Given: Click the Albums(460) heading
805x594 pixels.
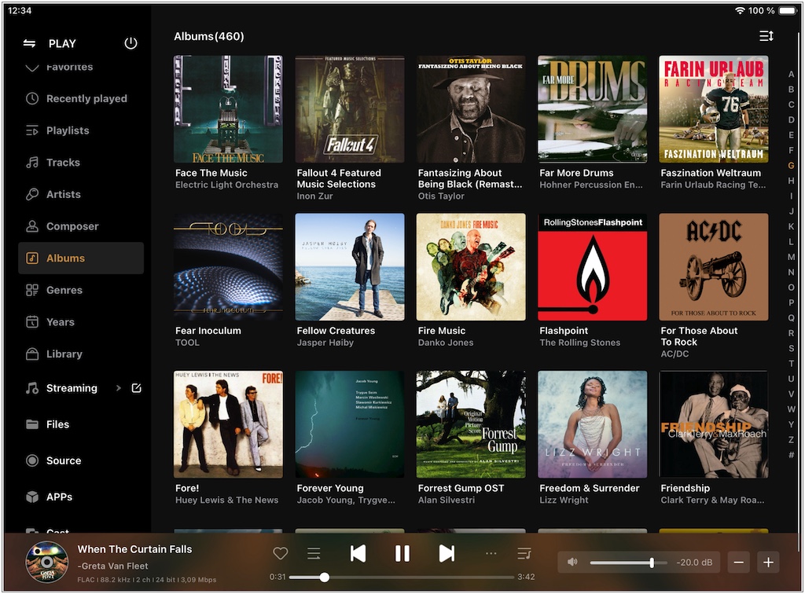Looking at the screenshot, I should (x=209, y=36).
